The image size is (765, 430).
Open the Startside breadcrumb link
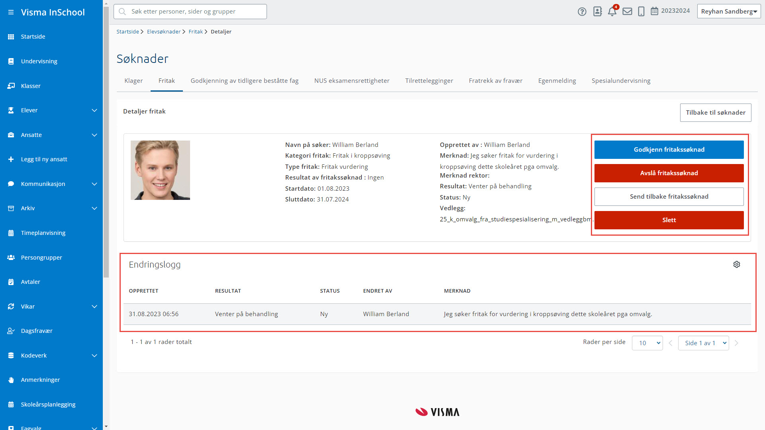tap(127, 32)
